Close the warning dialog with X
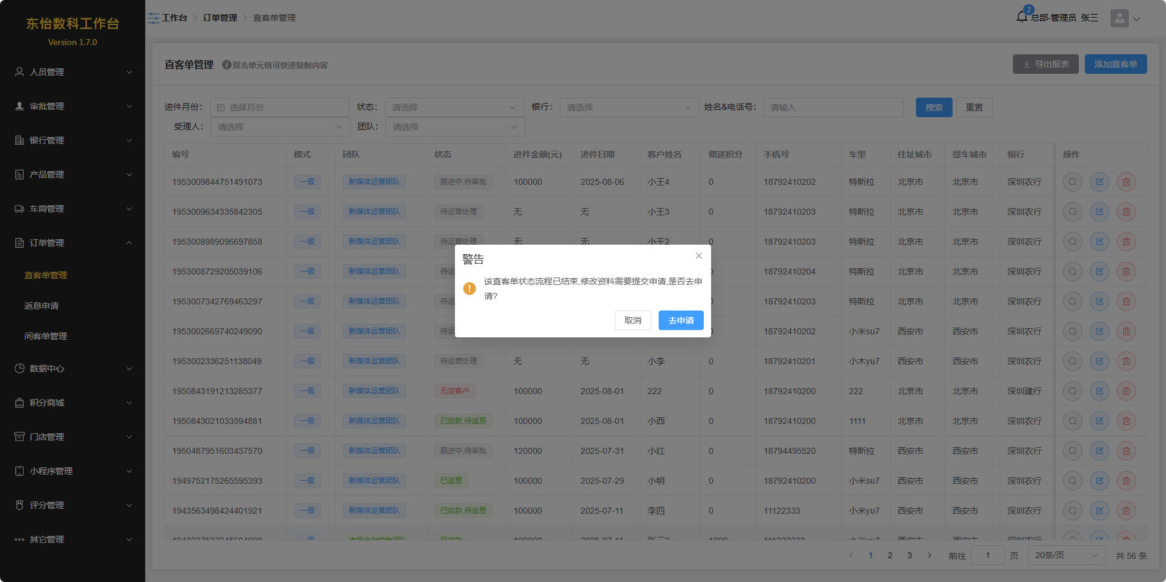1166x582 pixels. 699,256
